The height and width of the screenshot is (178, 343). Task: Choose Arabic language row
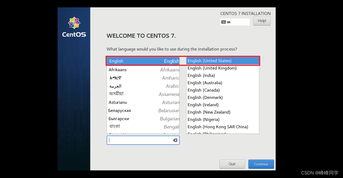click(143, 86)
